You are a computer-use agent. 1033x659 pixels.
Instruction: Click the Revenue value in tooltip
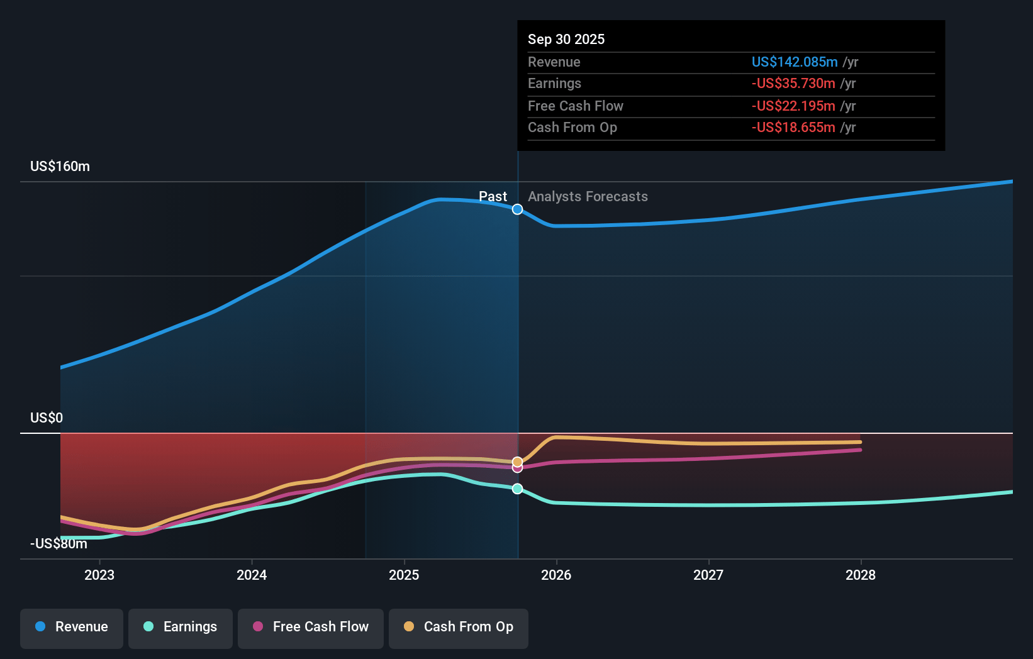[x=795, y=62]
